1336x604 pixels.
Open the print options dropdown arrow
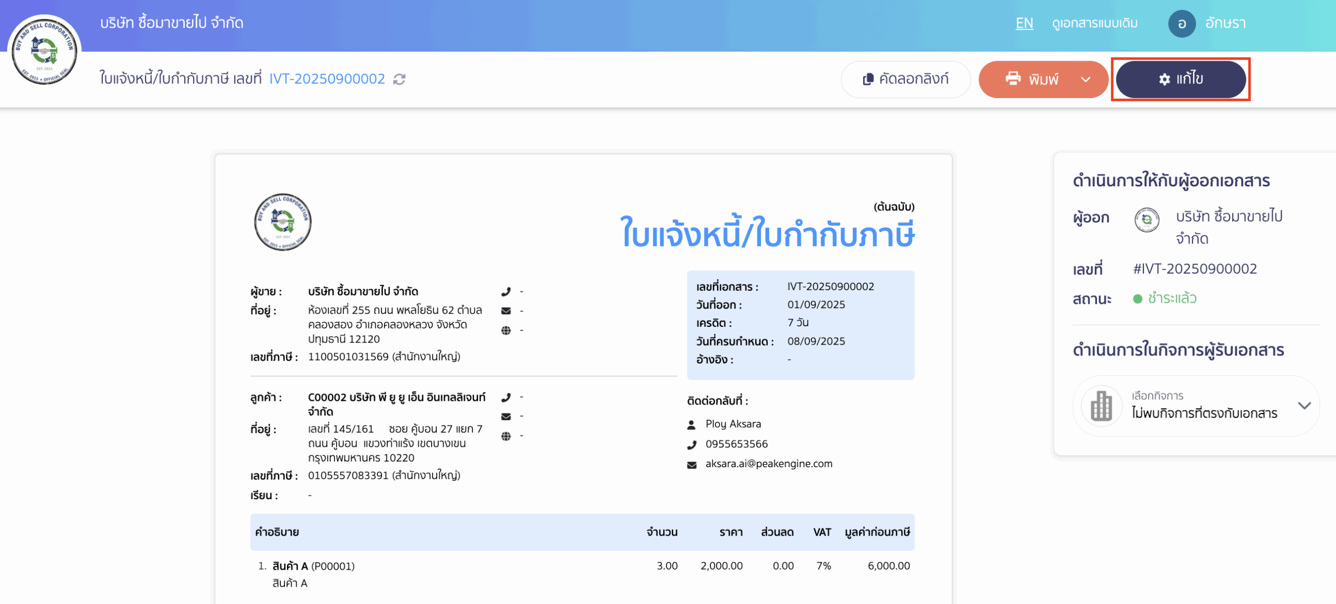coord(1086,79)
